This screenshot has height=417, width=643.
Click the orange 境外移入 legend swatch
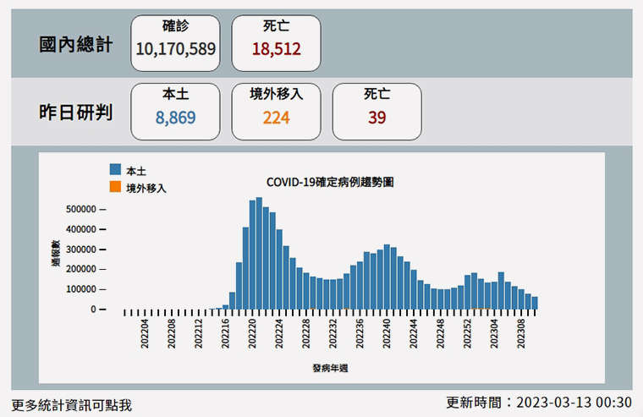coord(115,187)
